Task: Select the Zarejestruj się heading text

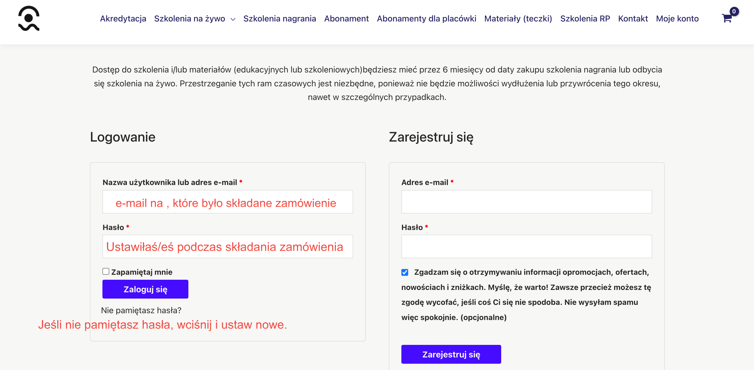Action: [x=431, y=137]
